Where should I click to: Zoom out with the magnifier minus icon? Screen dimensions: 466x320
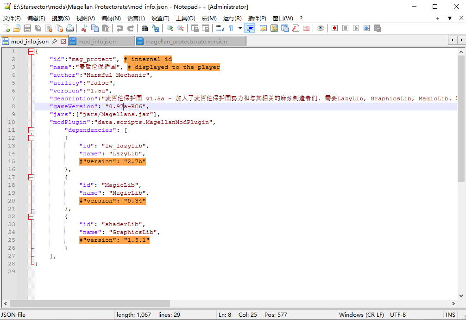(180, 28)
